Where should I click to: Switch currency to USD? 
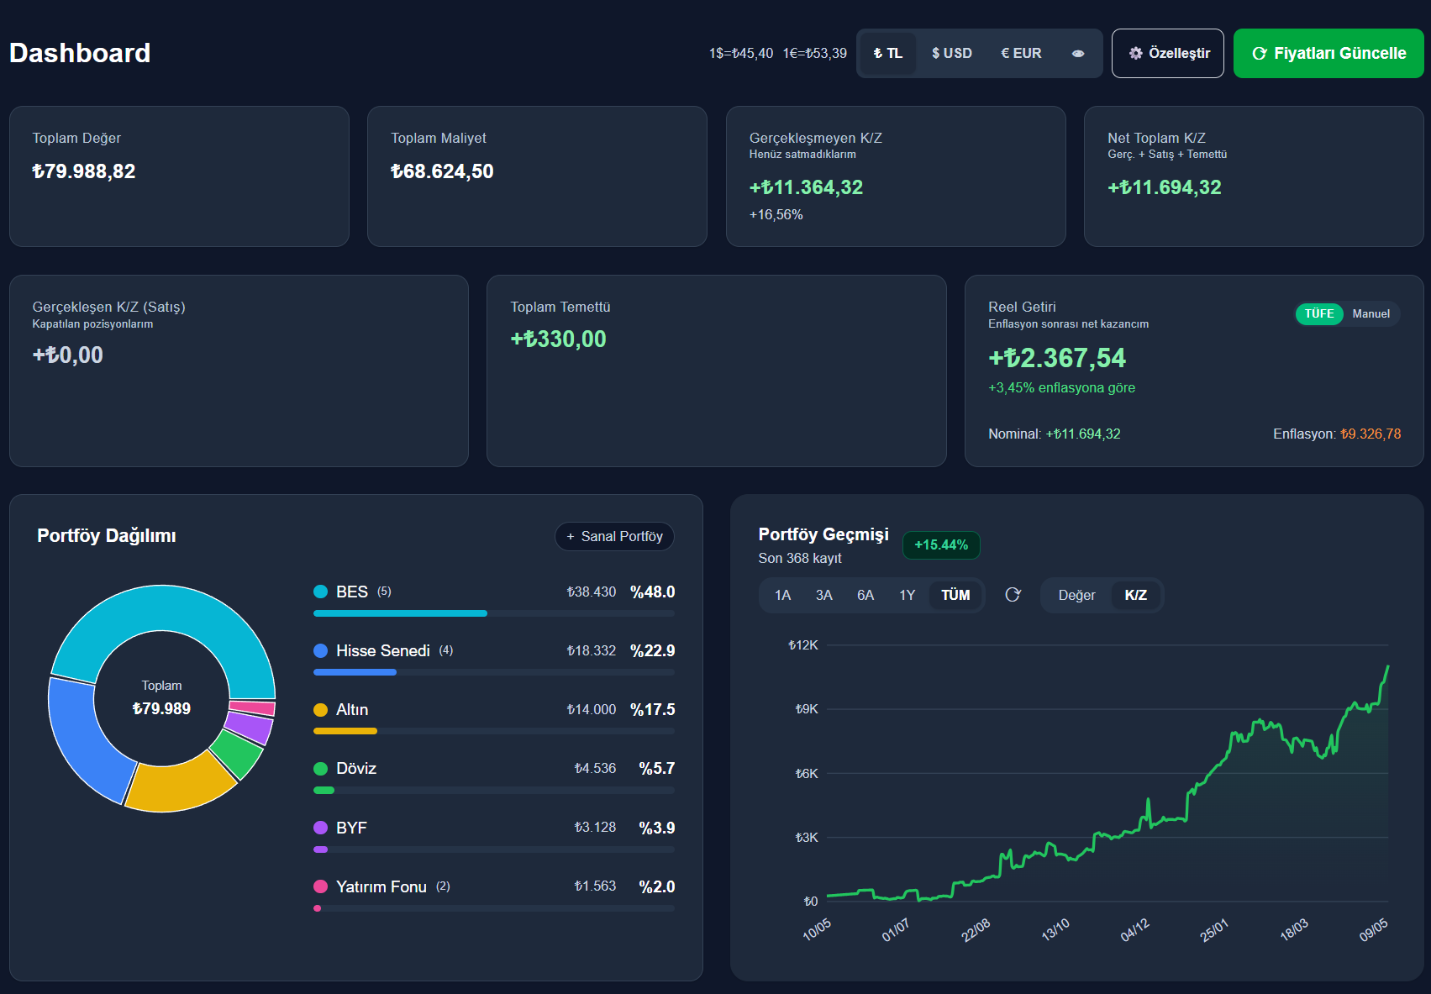952,54
